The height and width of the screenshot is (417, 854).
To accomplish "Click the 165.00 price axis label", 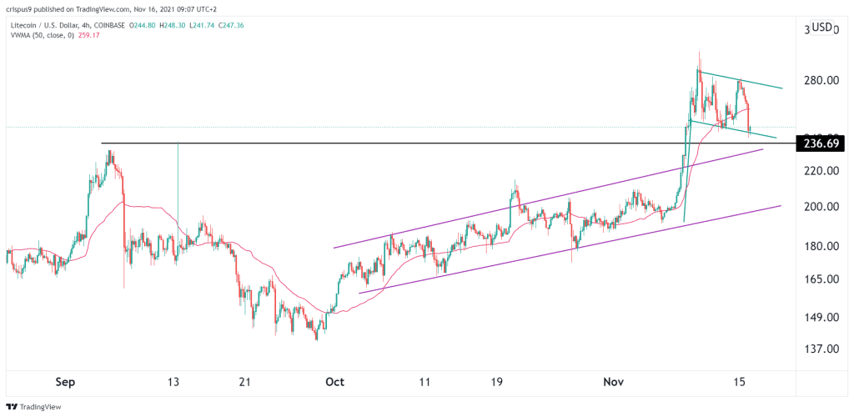I will (821, 279).
